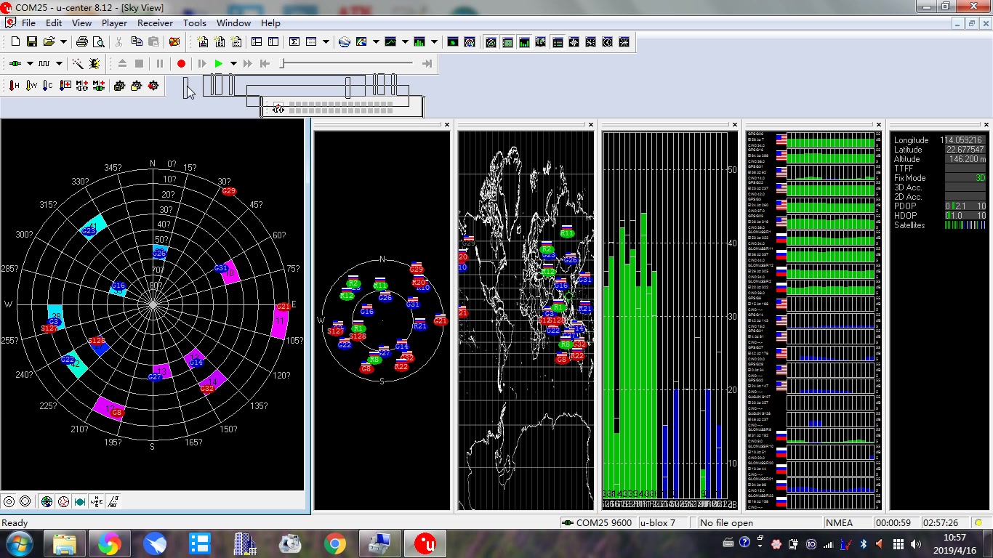Image resolution: width=993 pixels, height=558 pixels.
Task: Click the New document icon
Action: tap(15, 42)
